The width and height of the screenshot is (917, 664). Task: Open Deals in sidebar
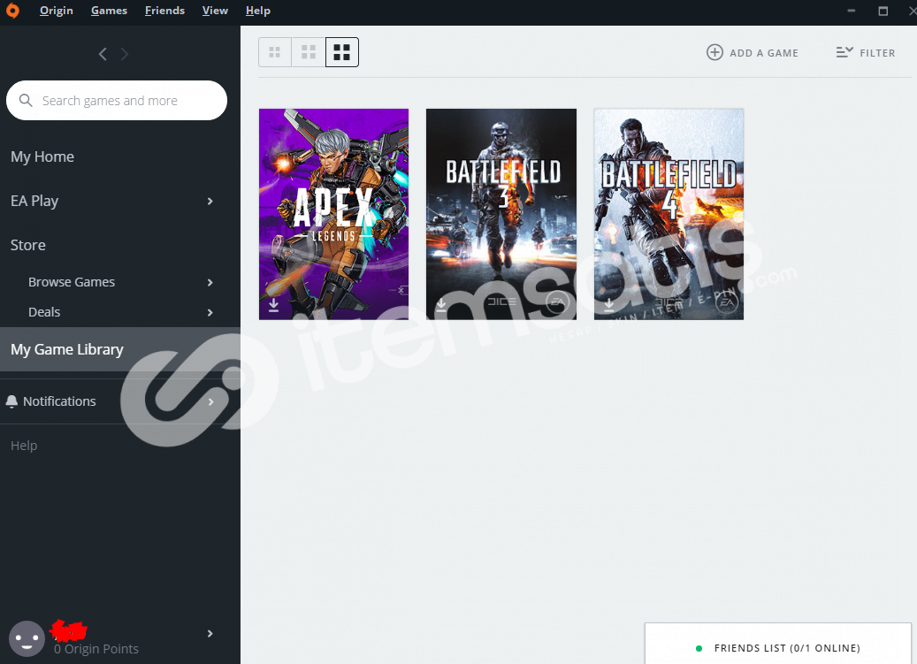[44, 312]
